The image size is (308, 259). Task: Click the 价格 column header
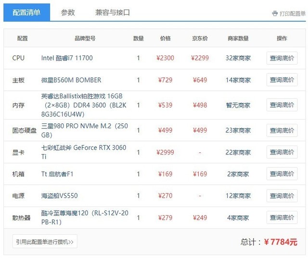pyautogui.click(x=165, y=38)
